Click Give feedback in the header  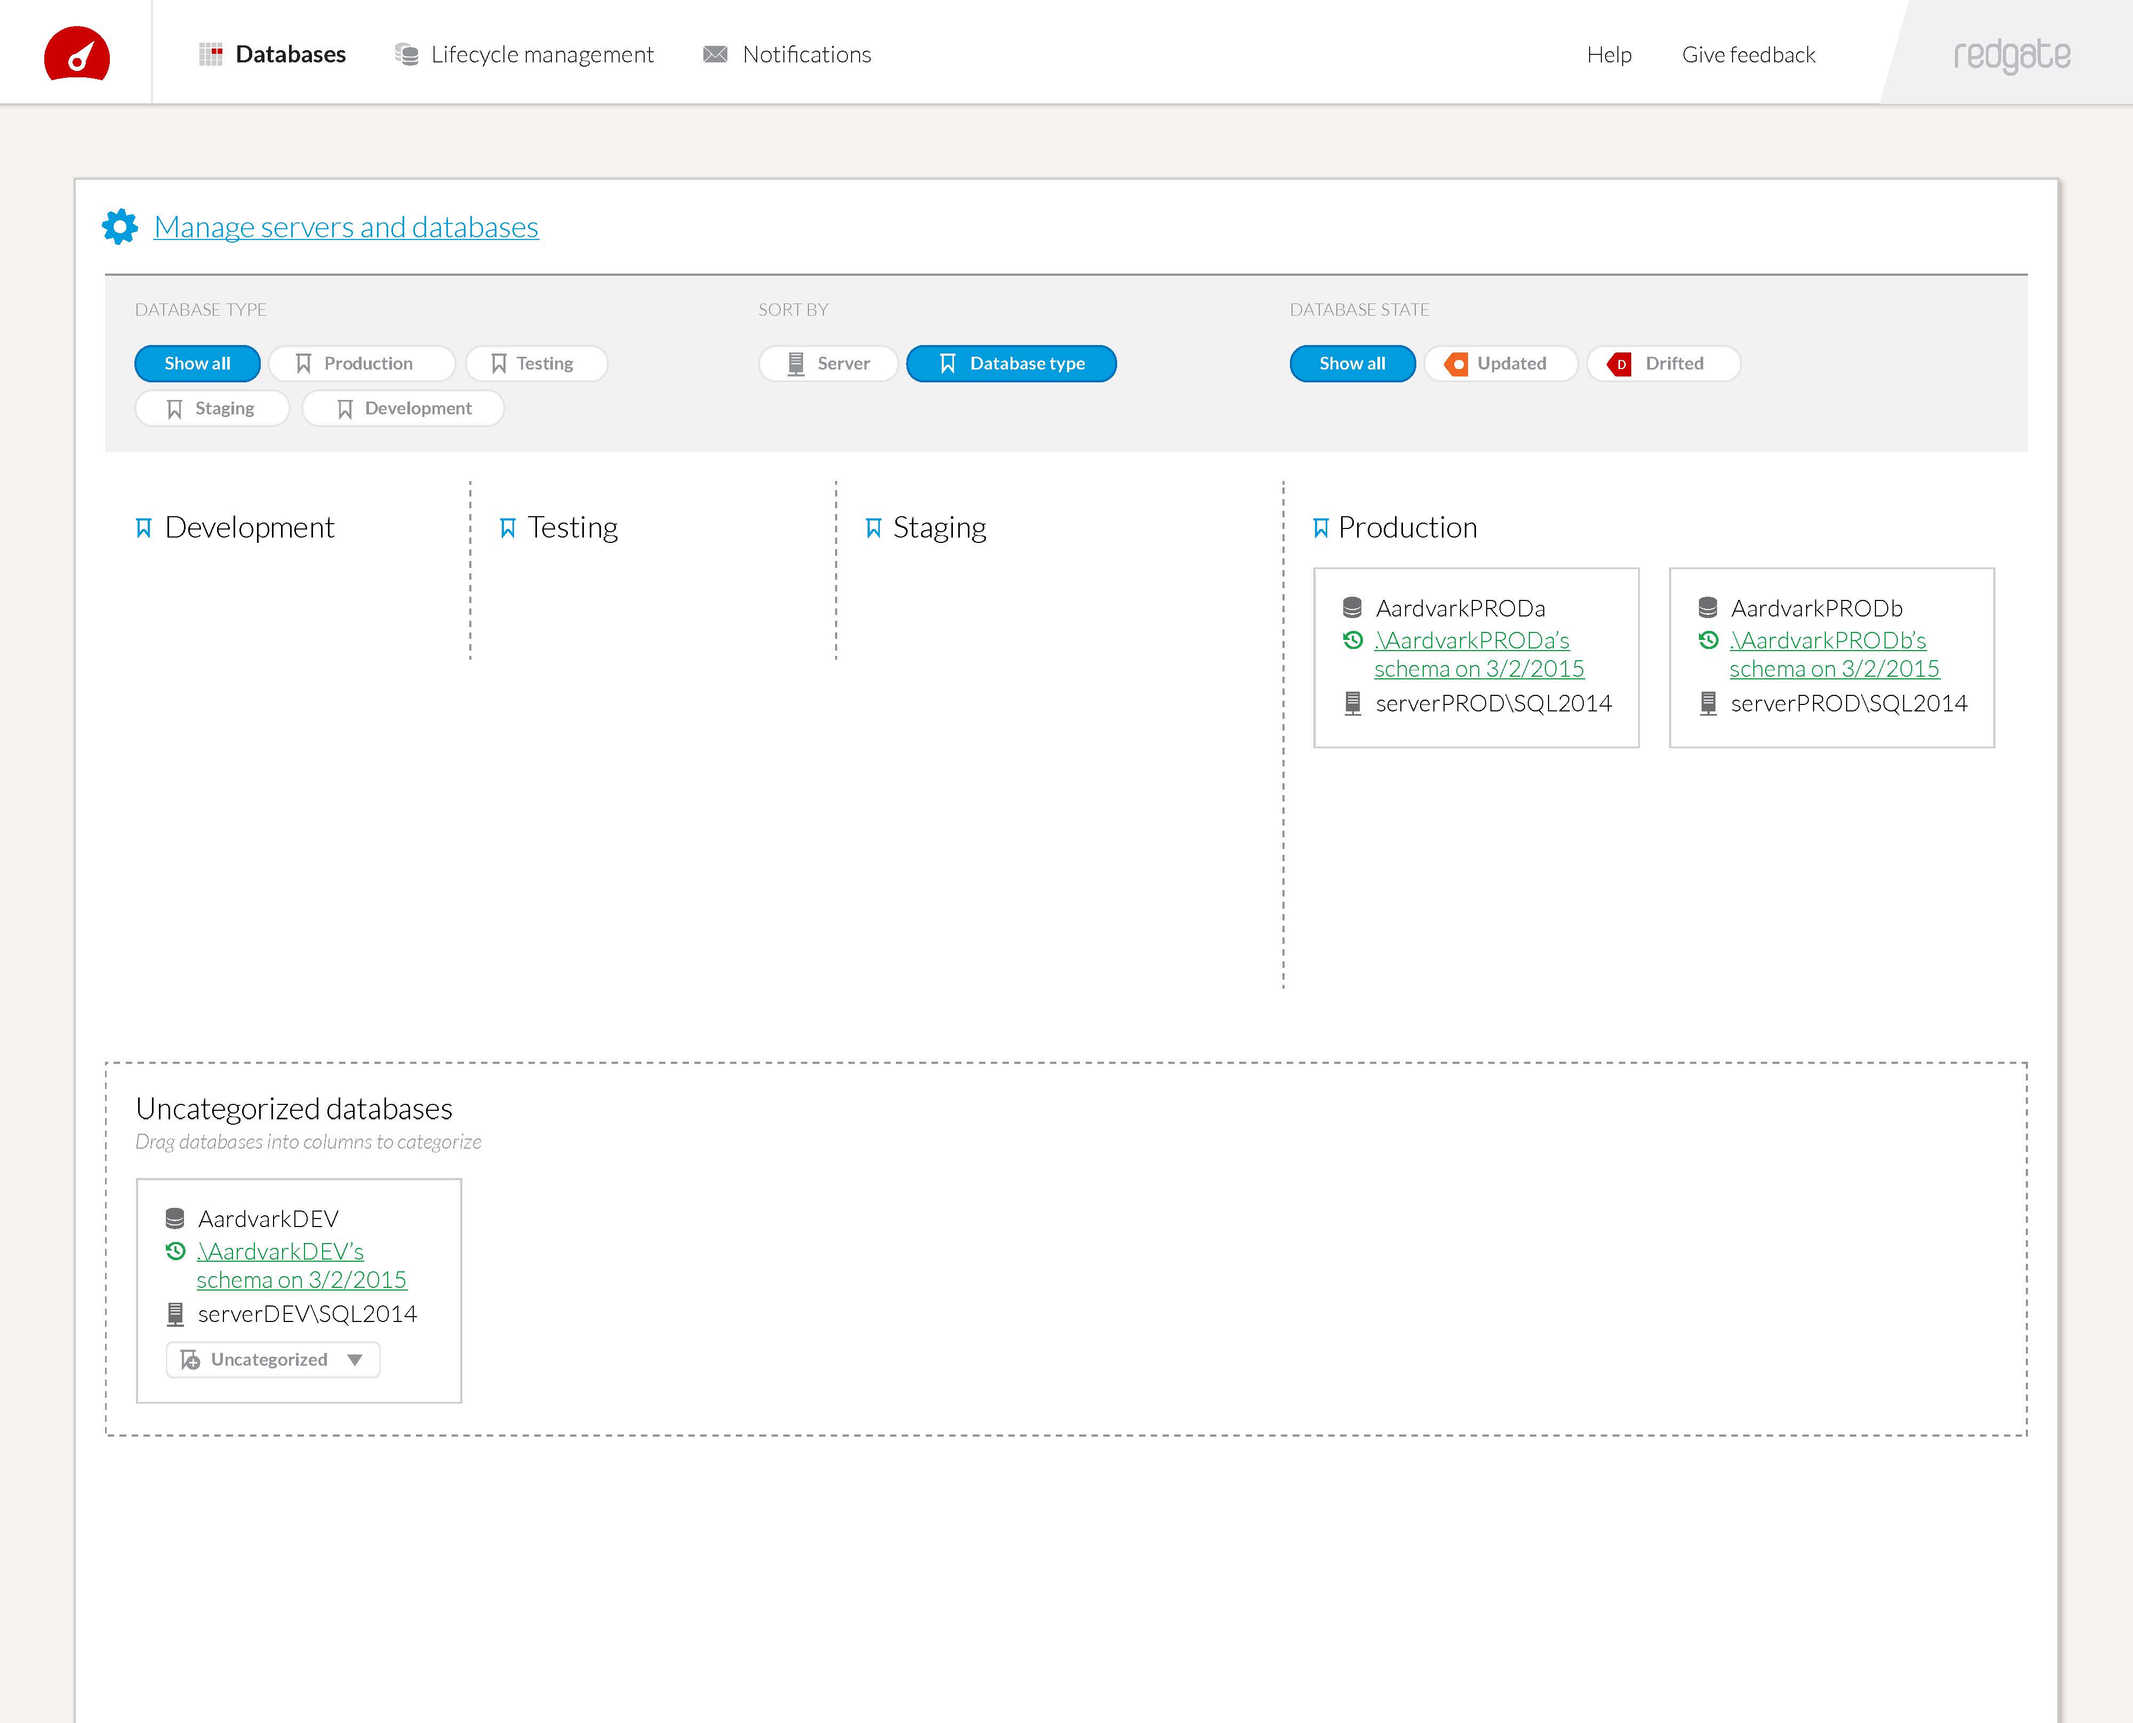tap(1748, 54)
